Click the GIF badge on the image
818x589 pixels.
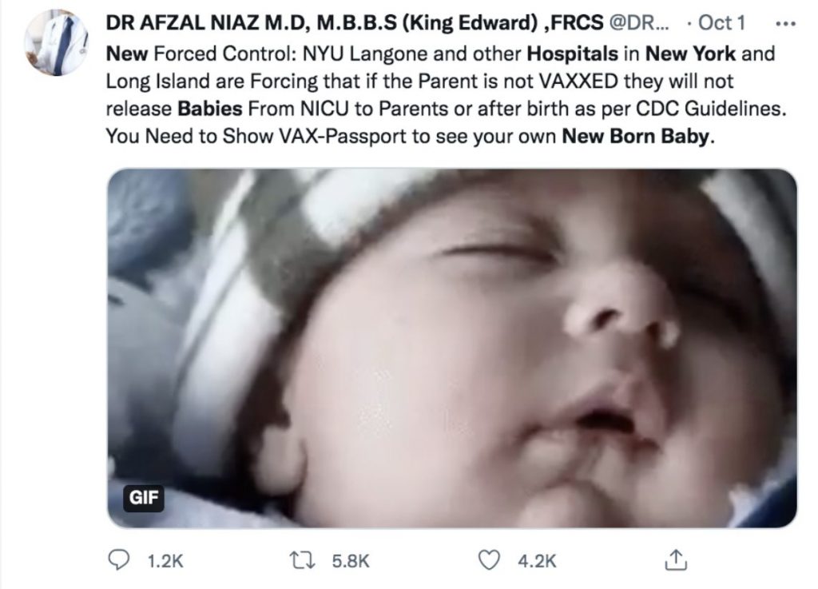click(x=144, y=499)
